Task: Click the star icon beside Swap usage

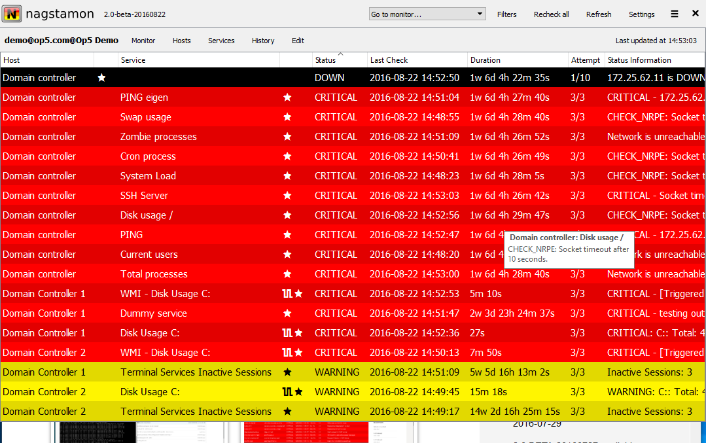Action: pyautogui.click(x=287, y=117)
